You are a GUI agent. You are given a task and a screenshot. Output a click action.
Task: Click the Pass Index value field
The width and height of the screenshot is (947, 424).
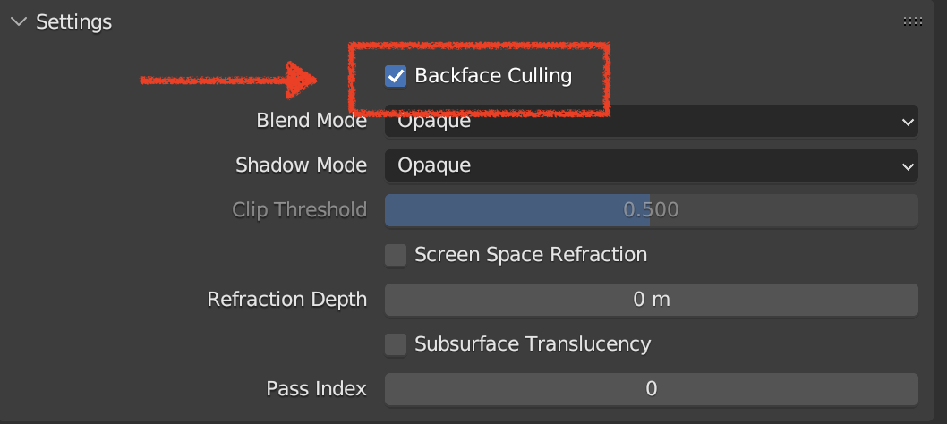[x=651, y=389]
